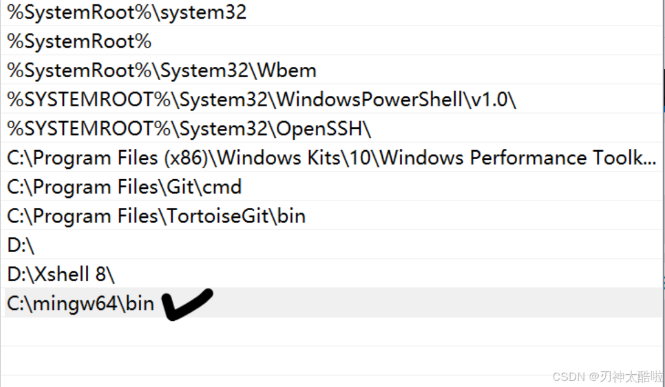665x387 pixels.
Task: Select the highlighted C:\mingw64\bin entry
Action: [x=80, y=303]
